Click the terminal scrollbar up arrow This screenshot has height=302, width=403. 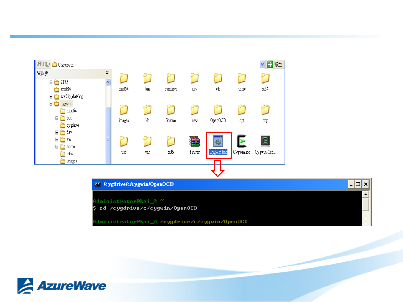365,194
